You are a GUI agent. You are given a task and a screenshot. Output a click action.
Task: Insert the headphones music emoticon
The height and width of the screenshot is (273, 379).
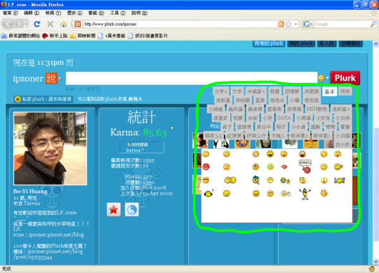[208, 193]
